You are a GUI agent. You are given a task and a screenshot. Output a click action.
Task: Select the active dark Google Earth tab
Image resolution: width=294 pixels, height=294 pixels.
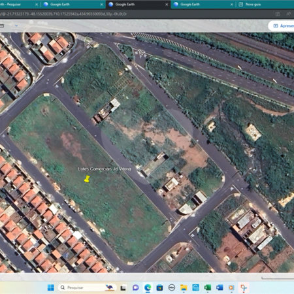click(x=138, y=5)
